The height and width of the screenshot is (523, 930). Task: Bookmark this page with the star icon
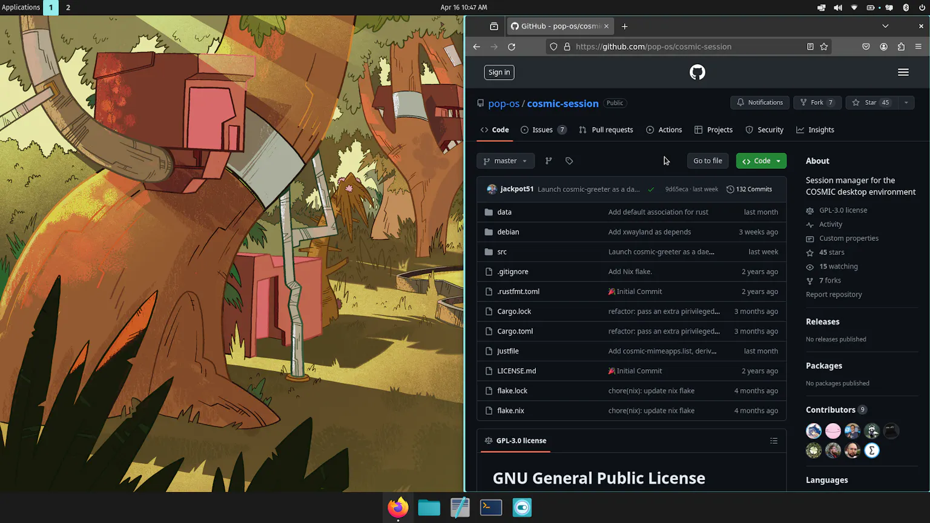(824, 47)
